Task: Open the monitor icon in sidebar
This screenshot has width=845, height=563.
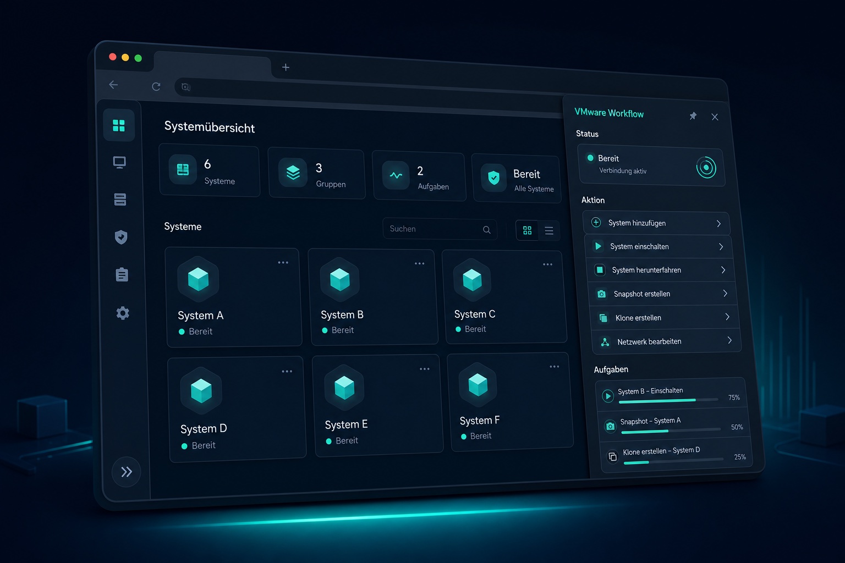Action: (119, 162)
